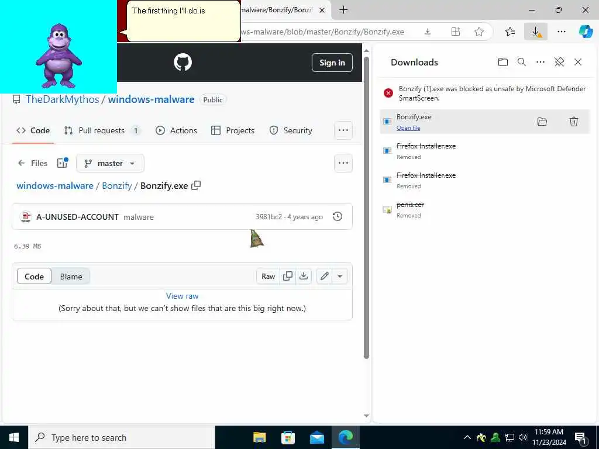Copy raw file button
Screen dimensions: 599x449
coord(288,276)
